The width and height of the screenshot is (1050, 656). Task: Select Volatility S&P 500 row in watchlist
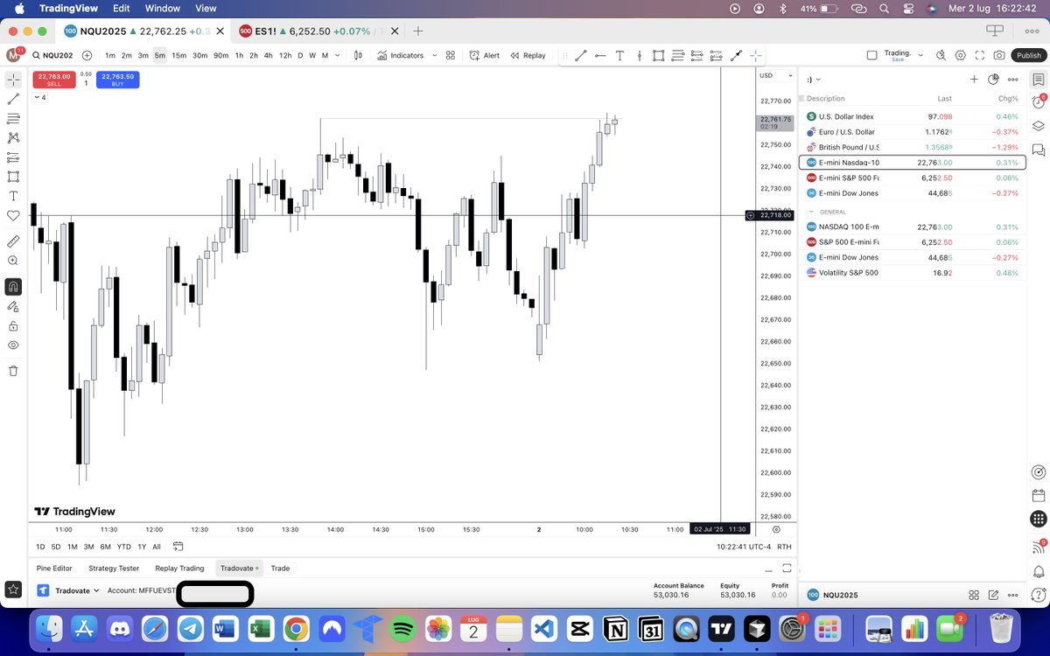coord(913,273)
